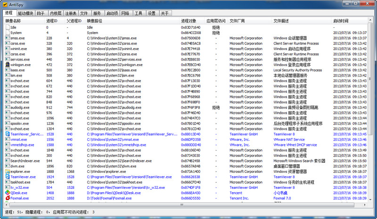The height and width of the screenshot is (219, 377).
Task: Click the smss.exe process icon
Action: pos(8,38)
